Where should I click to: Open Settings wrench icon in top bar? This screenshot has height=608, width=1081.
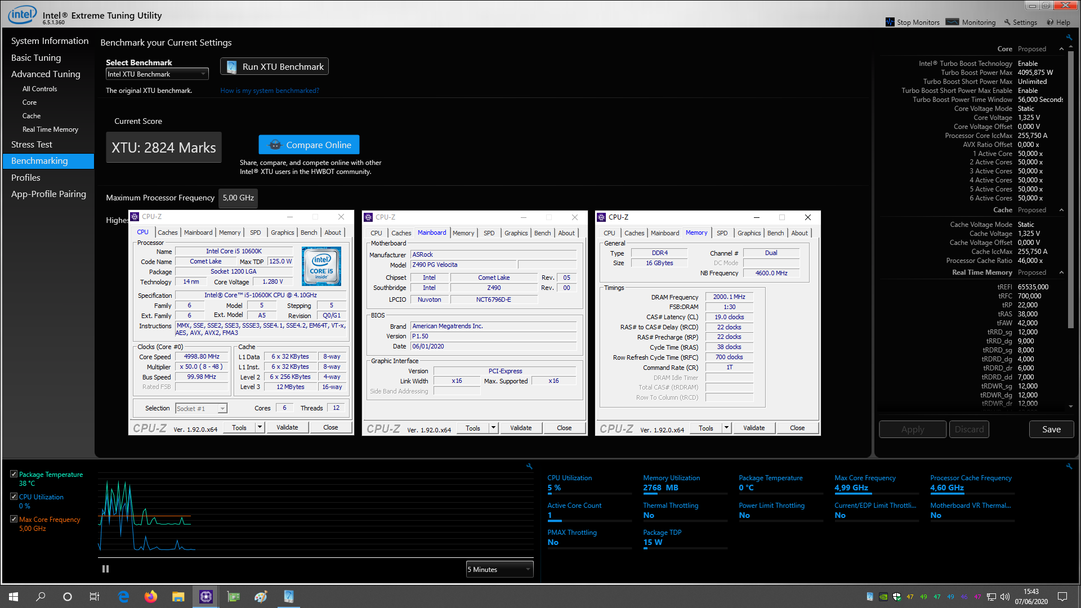tap(1007, 23)
